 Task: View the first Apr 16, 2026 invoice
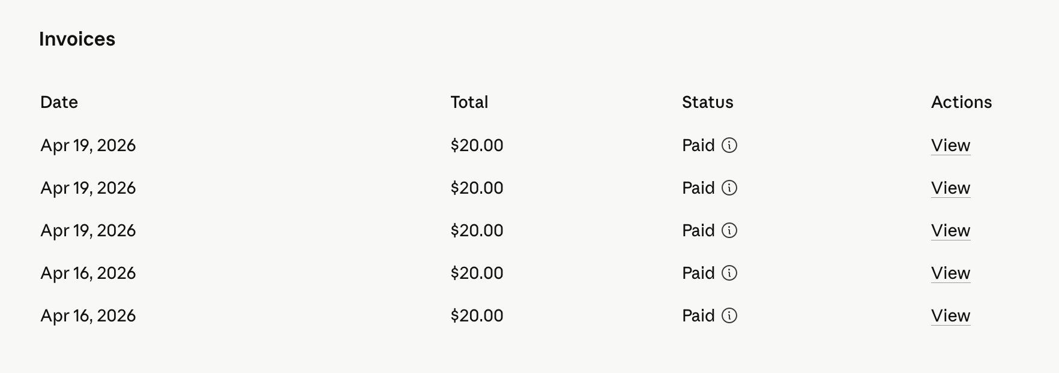click(x=950, y=273)
